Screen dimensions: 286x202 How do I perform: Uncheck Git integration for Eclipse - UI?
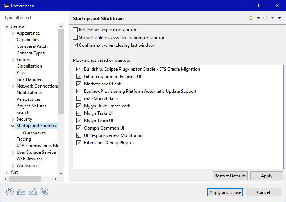tap(79, 76)
